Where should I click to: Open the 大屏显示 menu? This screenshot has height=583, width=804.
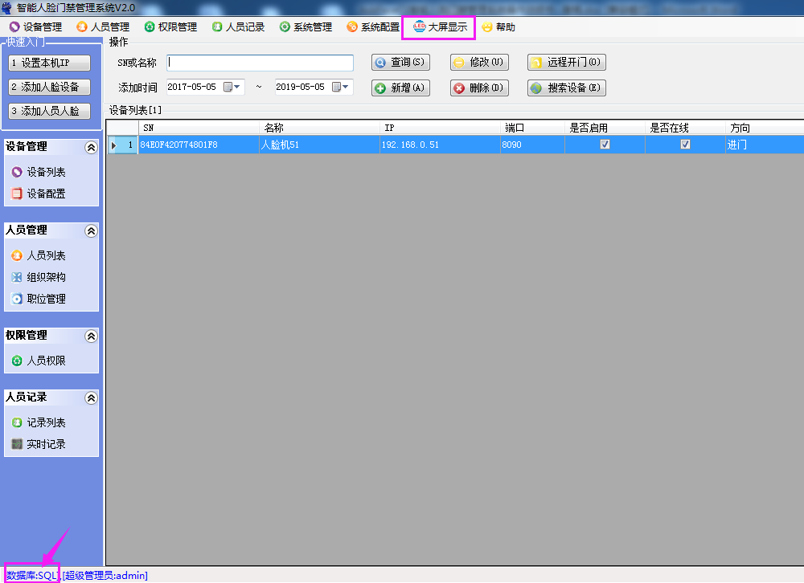click(x=440, y=27)
